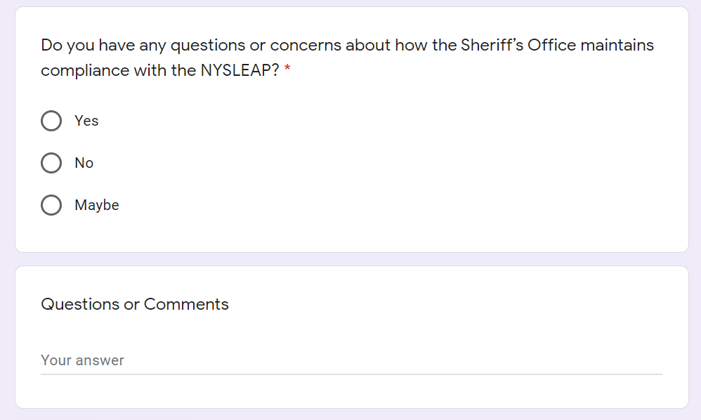The image size is (701, 420).
Task: Click the lavender gap between the two cards
Action: [x=350, y=259]
